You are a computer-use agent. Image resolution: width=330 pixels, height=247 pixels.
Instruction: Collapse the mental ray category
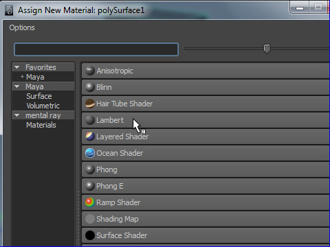16,115
